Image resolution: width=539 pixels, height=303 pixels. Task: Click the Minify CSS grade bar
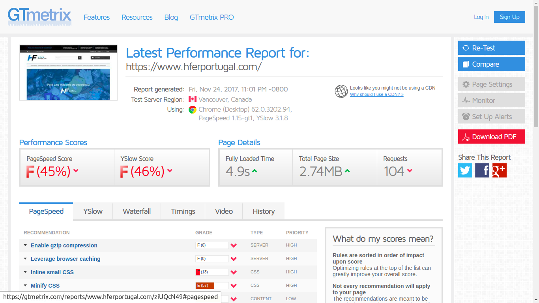(x=212, y=286)
